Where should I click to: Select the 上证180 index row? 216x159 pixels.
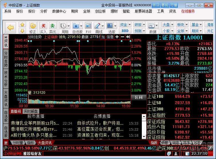pos(180,96)
